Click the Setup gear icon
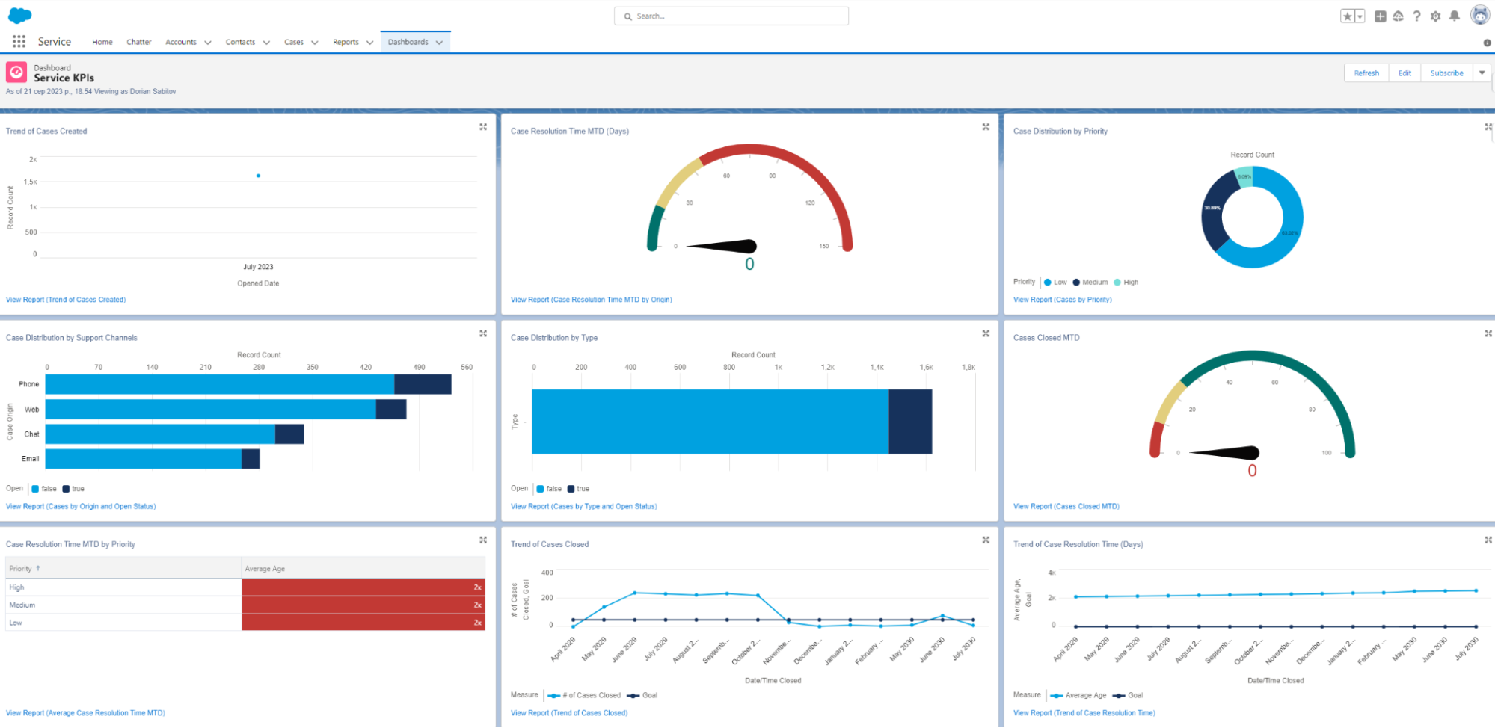 pyautogui.click(x=1435, y=16)
